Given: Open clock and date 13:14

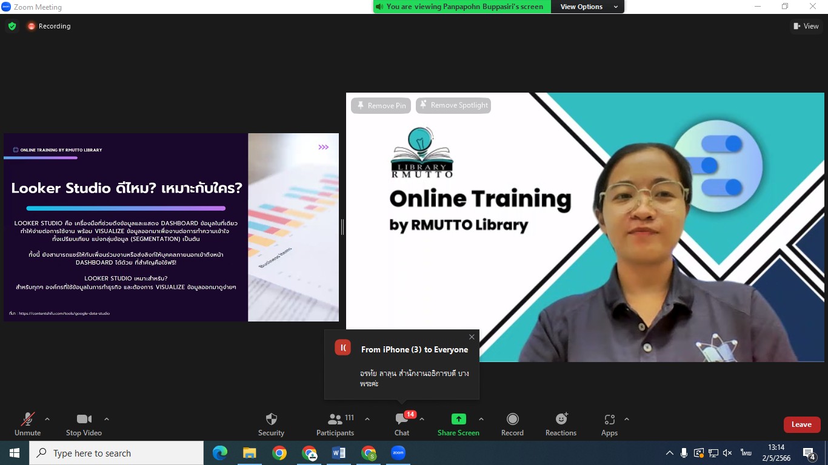Looking at the screenshot, I should click(776, 453).
